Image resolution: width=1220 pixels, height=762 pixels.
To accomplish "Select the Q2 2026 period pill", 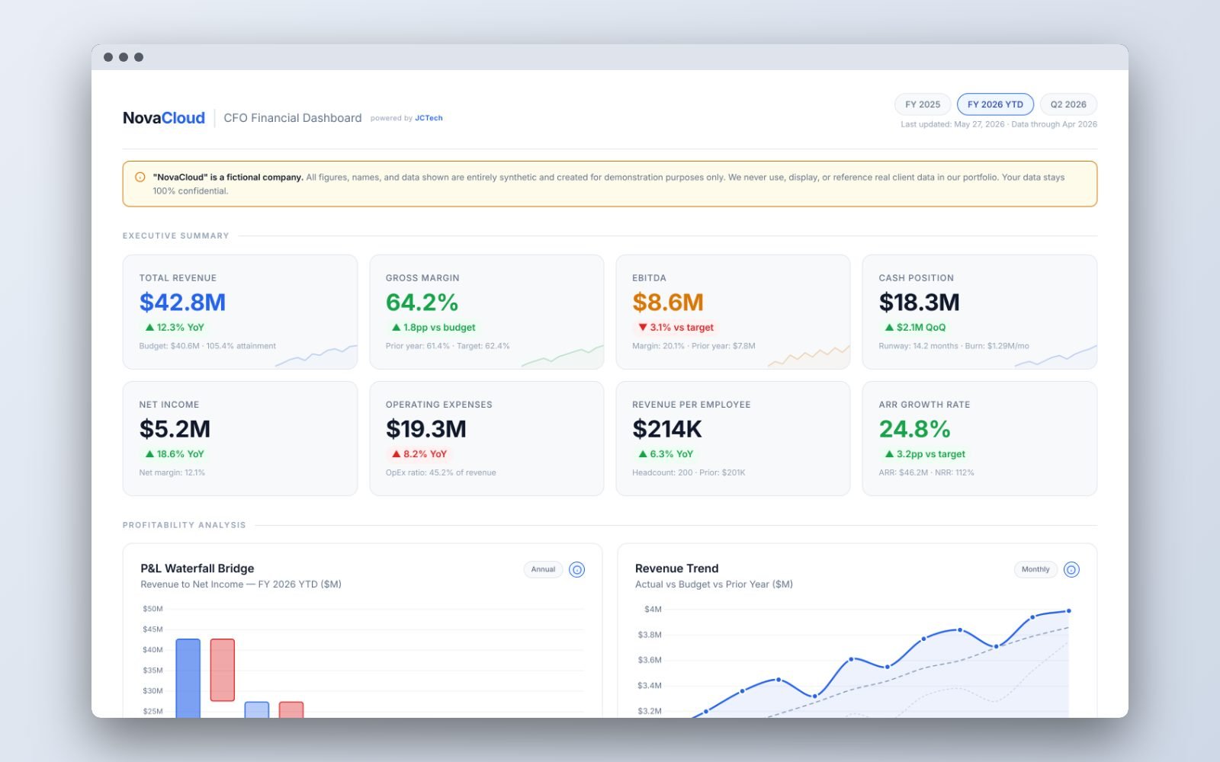I will coord(1068,104).
